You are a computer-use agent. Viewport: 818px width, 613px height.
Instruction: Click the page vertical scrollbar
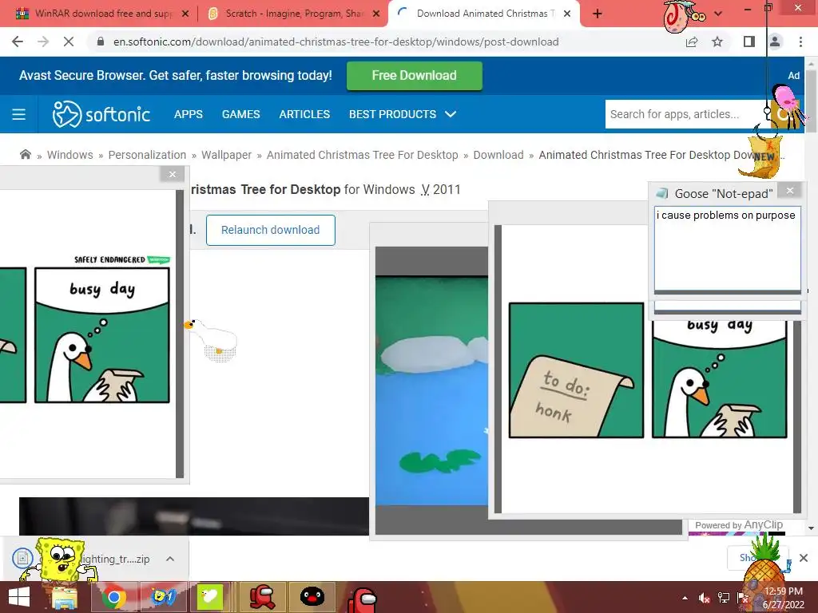(x=811, y=100)
